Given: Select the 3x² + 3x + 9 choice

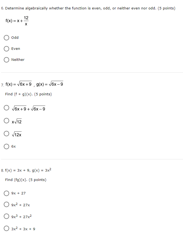Looking at the screenshot, I should point(6,228).
